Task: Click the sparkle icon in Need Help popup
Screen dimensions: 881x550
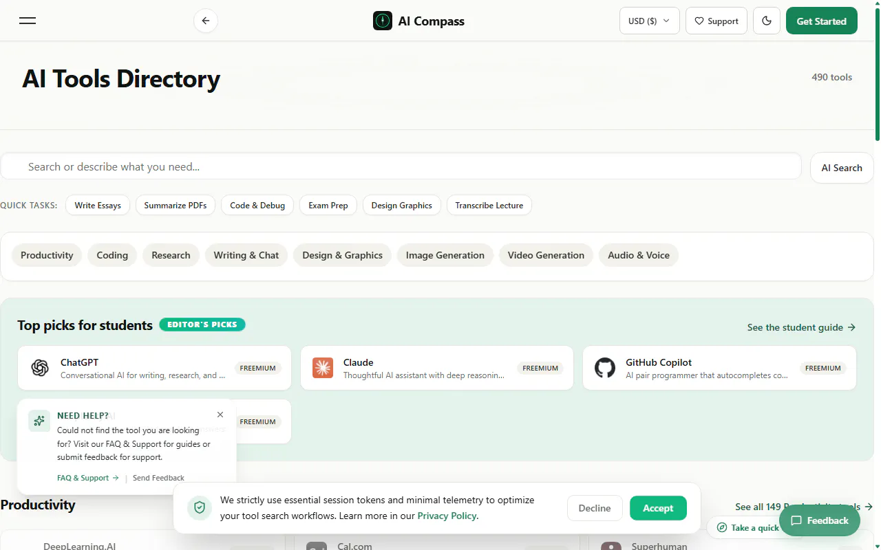Action: pyautogui.click(x=39, y=421)
